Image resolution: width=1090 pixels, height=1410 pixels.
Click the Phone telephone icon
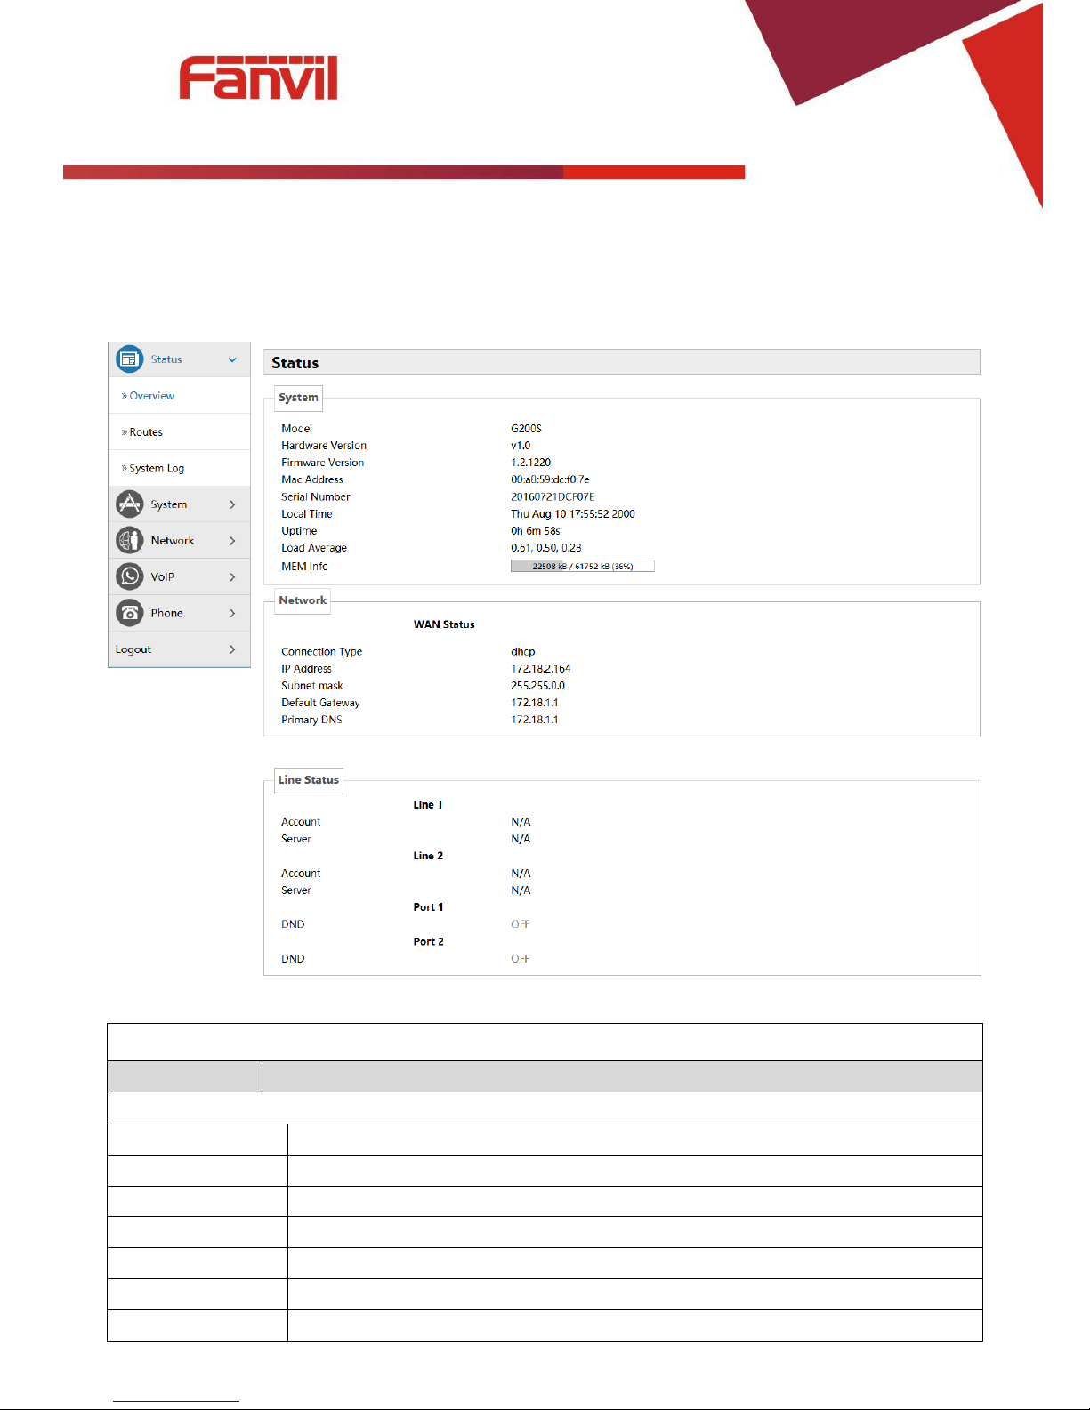click(x=130, y=613)
